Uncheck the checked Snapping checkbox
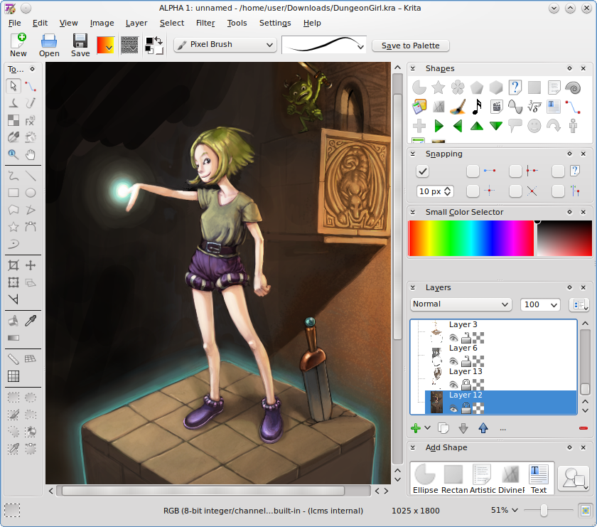This screenshot has height=527, width=597. point(423,171)
